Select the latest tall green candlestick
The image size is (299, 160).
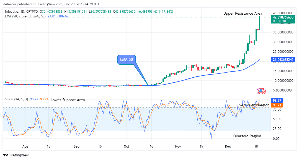(x=259, y=23)
